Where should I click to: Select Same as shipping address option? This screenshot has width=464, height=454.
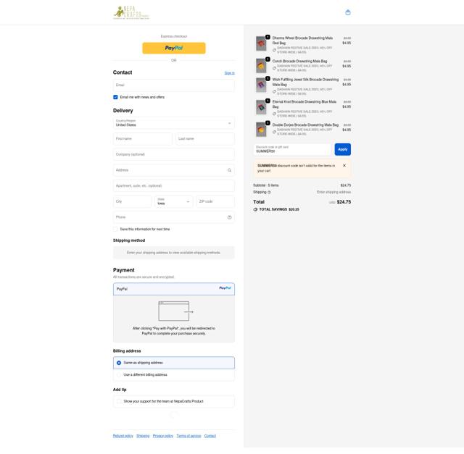[174, 363]
